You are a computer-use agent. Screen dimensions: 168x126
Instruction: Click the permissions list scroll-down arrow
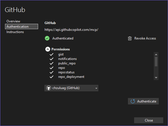156,78
